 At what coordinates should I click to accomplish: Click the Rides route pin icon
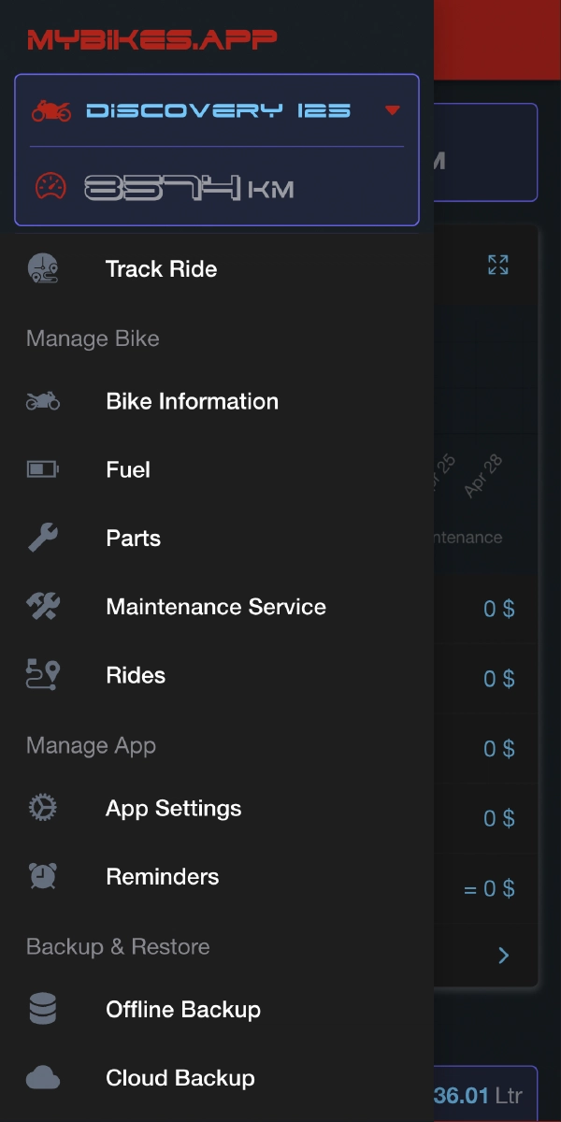click(x=43, y=675)
